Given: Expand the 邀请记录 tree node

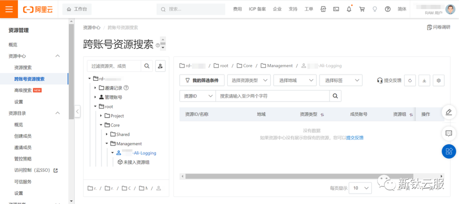Looking at the screenshot, I should (x=95, y=88).
